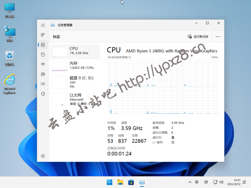
Task: Open Task Manager settings gear
Action: pos(43,156)
